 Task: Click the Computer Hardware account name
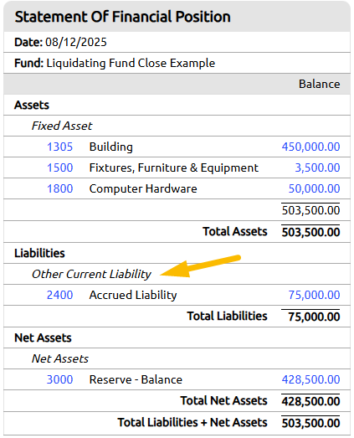click(x=143, y=188)
